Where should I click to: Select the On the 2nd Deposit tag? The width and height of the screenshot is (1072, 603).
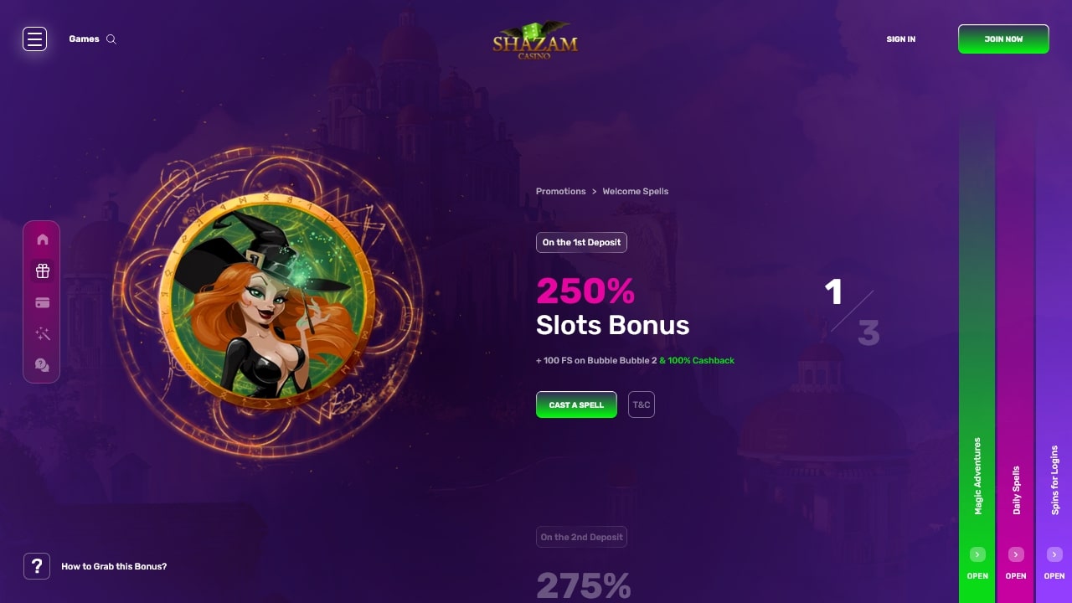[581, 537]
